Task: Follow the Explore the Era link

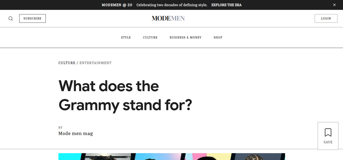Action: coord(226,5)
